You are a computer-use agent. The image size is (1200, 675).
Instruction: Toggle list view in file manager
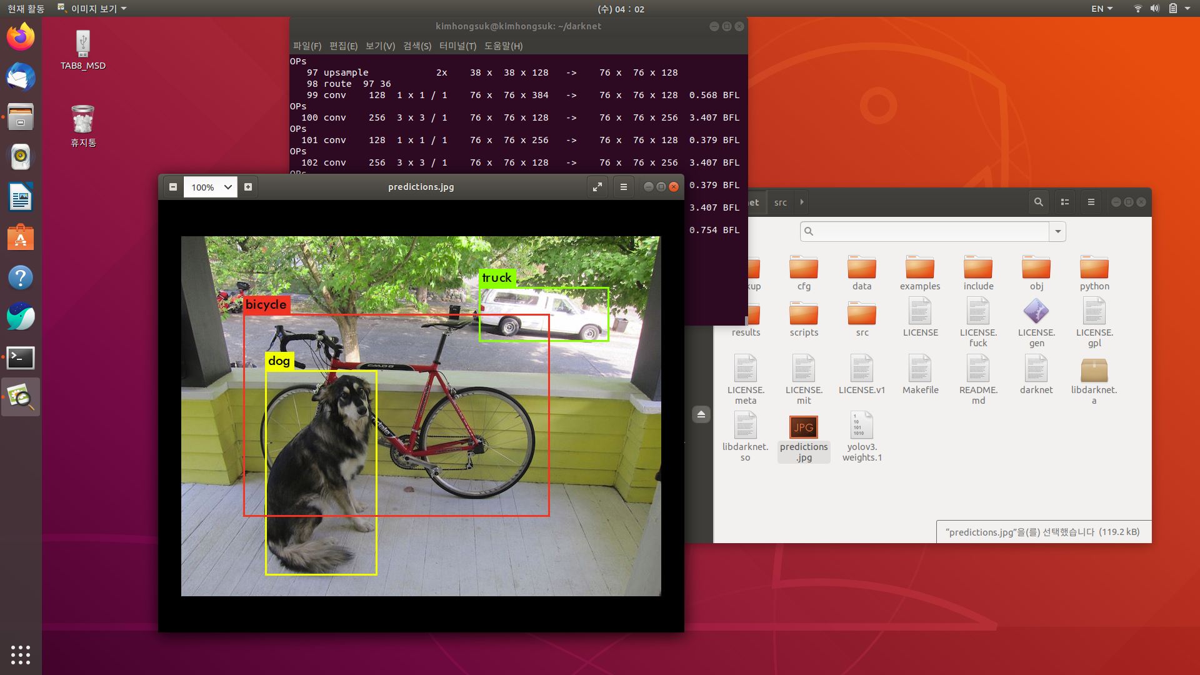tap(1065, 202)
